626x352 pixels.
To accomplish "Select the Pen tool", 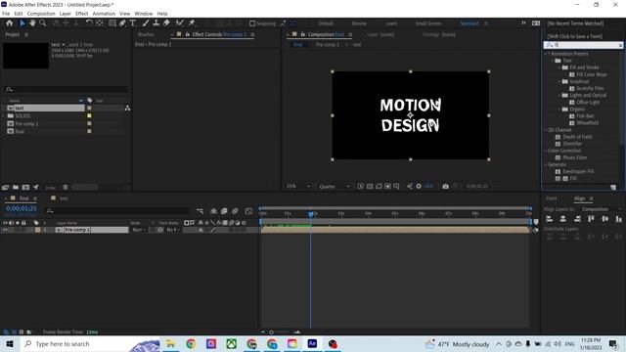I will pyautogui.click(x=122, y=23).
